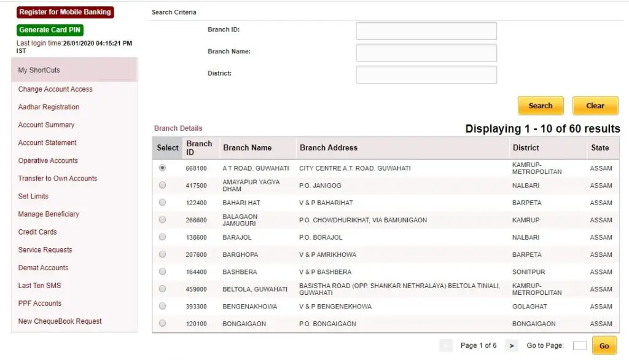Viewport: 629px width, 360px height.
Task: Click branch ID 459000 cell
Action: (196, 289)
